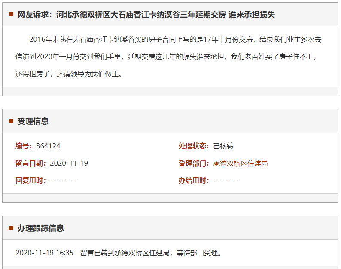Click the empty dashes after 回复用时
The image size is (341, 269).
[64, 181]
